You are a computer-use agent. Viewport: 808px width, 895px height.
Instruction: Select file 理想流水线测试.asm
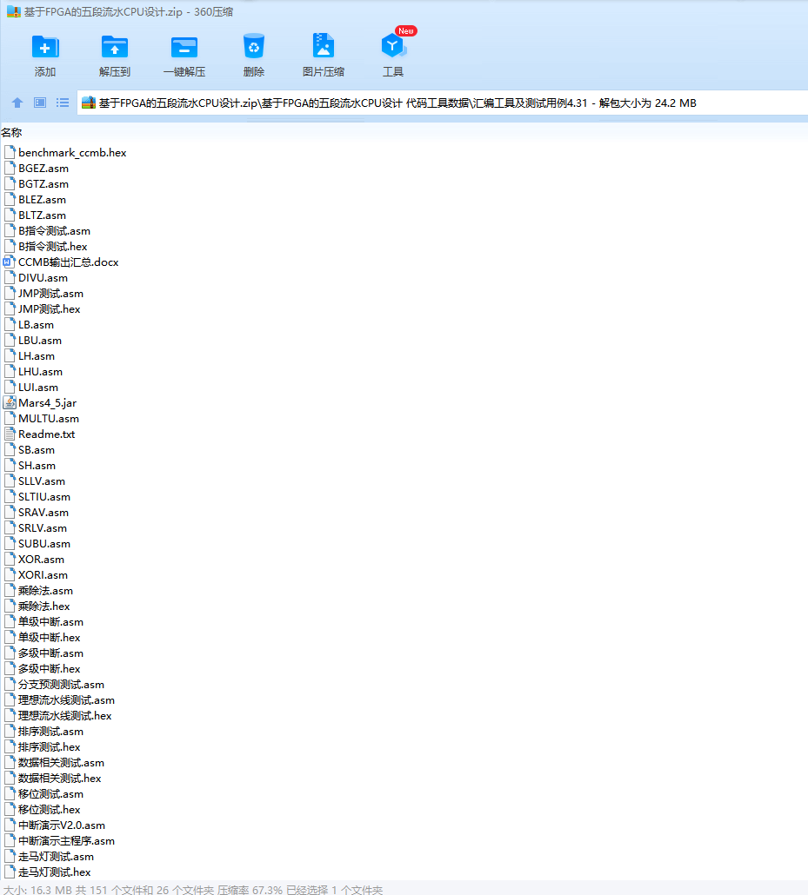(x=66, y=700)
